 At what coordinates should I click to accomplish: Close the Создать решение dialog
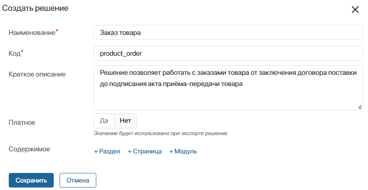pyautogui.click(x=355, y=10)
